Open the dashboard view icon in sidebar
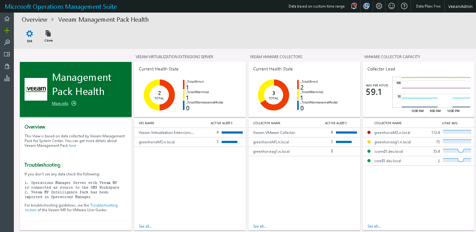 (x=7, y=54)
